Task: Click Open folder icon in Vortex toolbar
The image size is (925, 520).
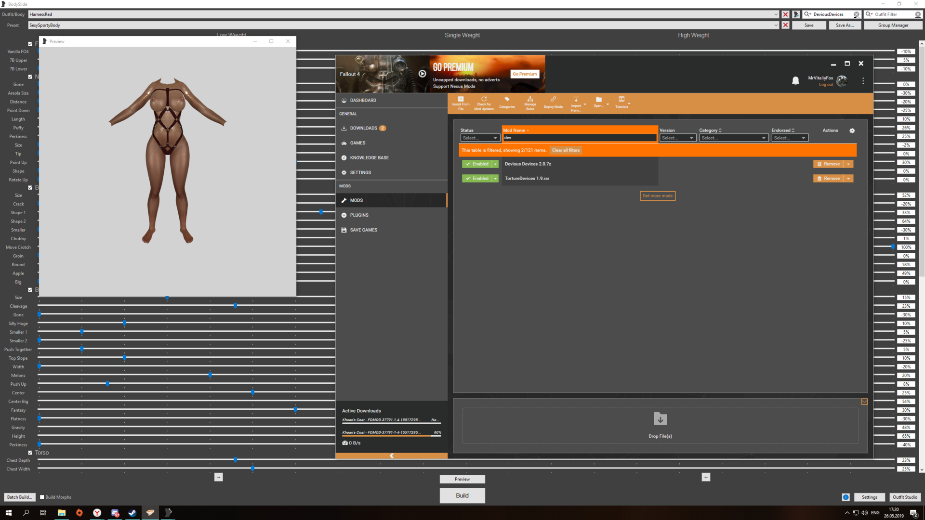Action: [x=599, y=102]
